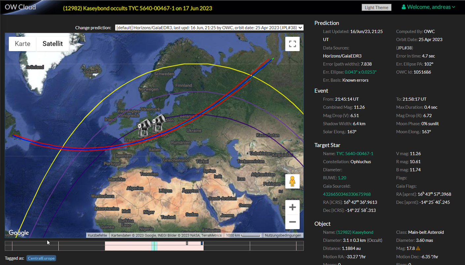The height and width of the screenshot is (265, 465).
Task: Enter fullscreen map view
Action: coord(292,44)
